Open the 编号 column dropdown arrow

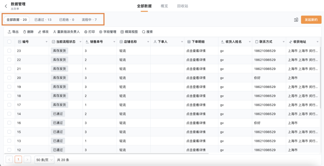(47, 42)
